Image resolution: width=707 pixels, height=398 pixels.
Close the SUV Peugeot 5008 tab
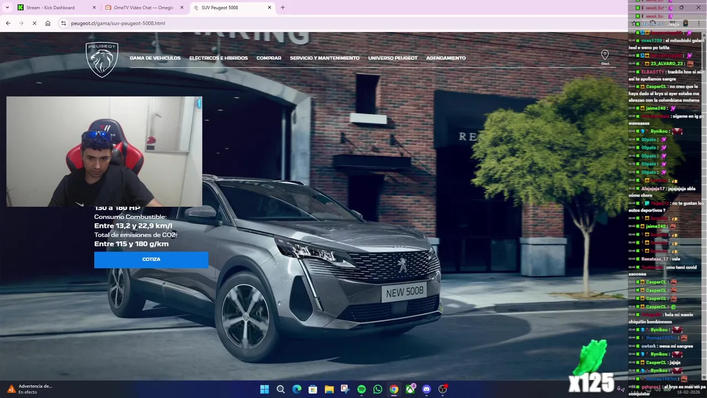click(270, 8)
